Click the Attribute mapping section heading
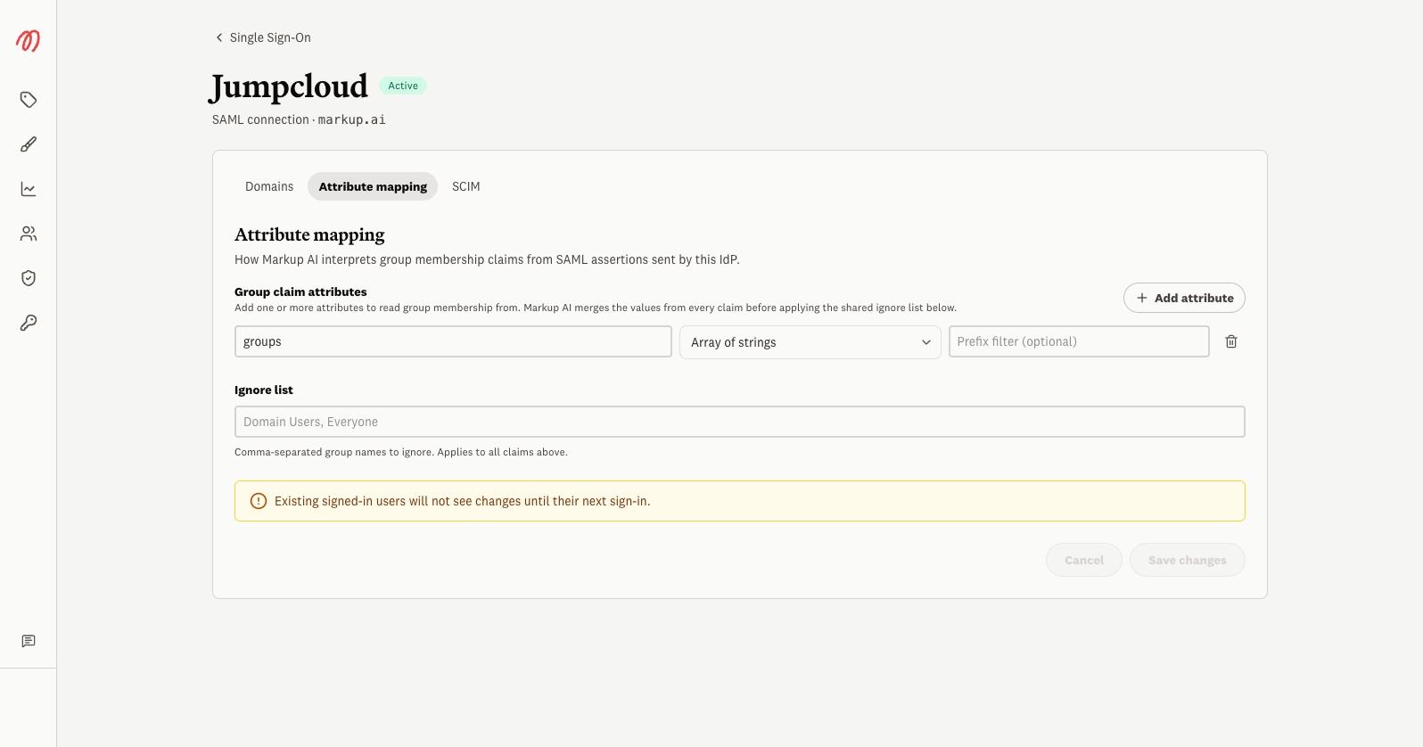The height and width of the screenshot is (747, 1423). (x=309, y=234)
